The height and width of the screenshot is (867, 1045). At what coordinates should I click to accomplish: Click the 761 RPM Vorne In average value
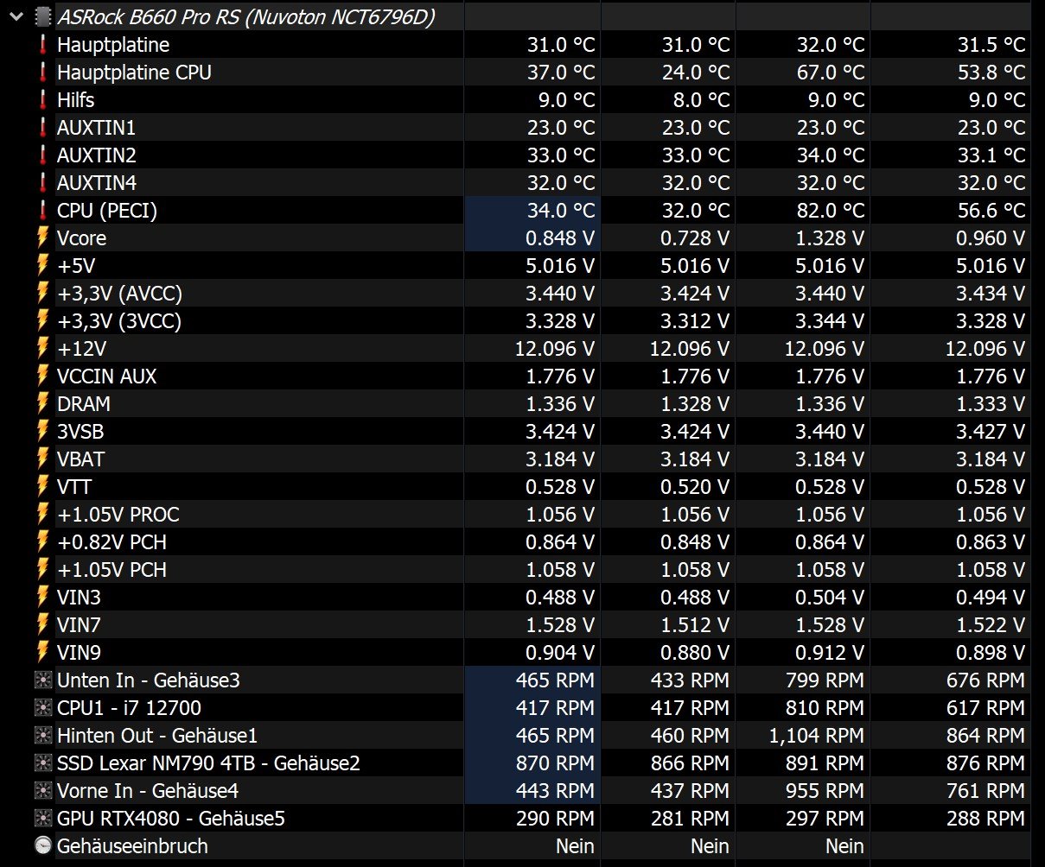click(x=985, y=791)
